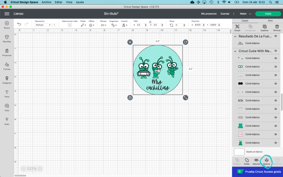Collapse the Resultado De La Fusi... group

(235, 36)
